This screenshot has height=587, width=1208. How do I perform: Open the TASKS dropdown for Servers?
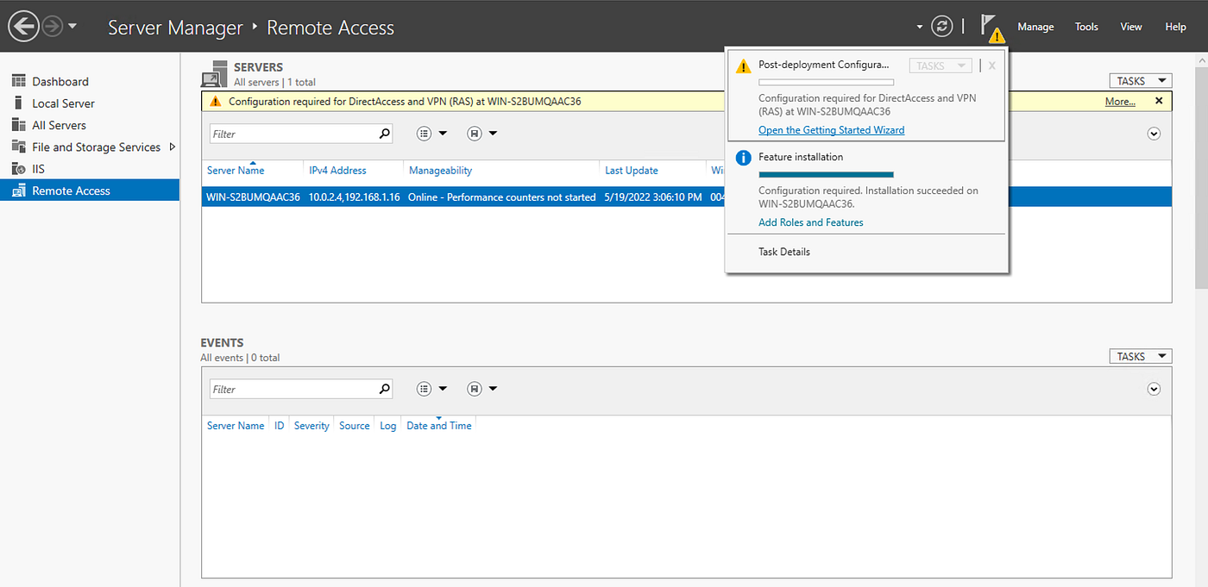[1140, 80]
